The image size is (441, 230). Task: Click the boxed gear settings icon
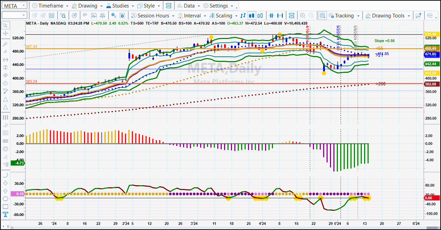coord(122,16)
